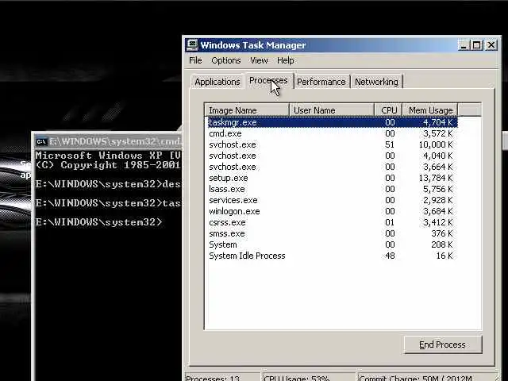Select the setup.exe process
The image size is (508, 381).
pyautogui.click(x=332, y=178)
